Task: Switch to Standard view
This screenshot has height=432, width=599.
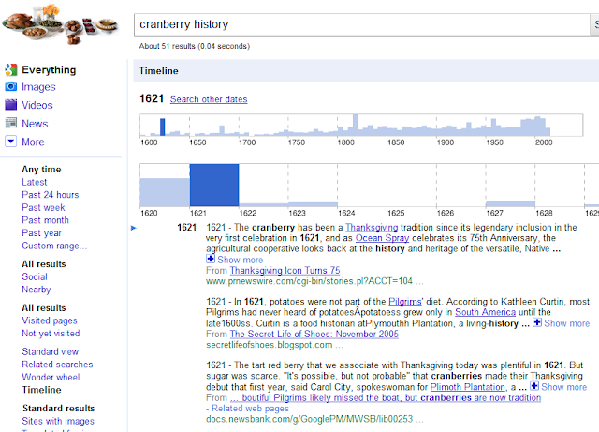Action: (x=50, y=351)
